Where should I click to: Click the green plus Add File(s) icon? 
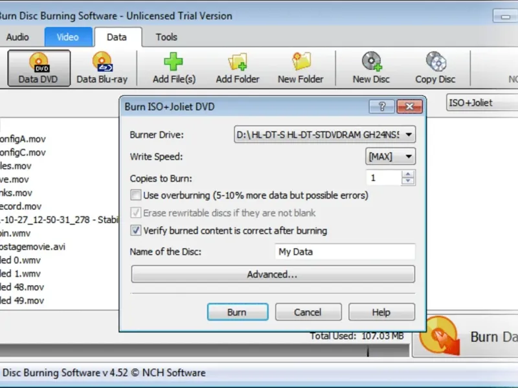click(x=174, y=69)
